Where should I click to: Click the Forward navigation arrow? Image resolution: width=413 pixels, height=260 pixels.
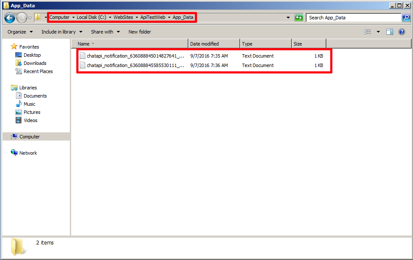(22, 18)
